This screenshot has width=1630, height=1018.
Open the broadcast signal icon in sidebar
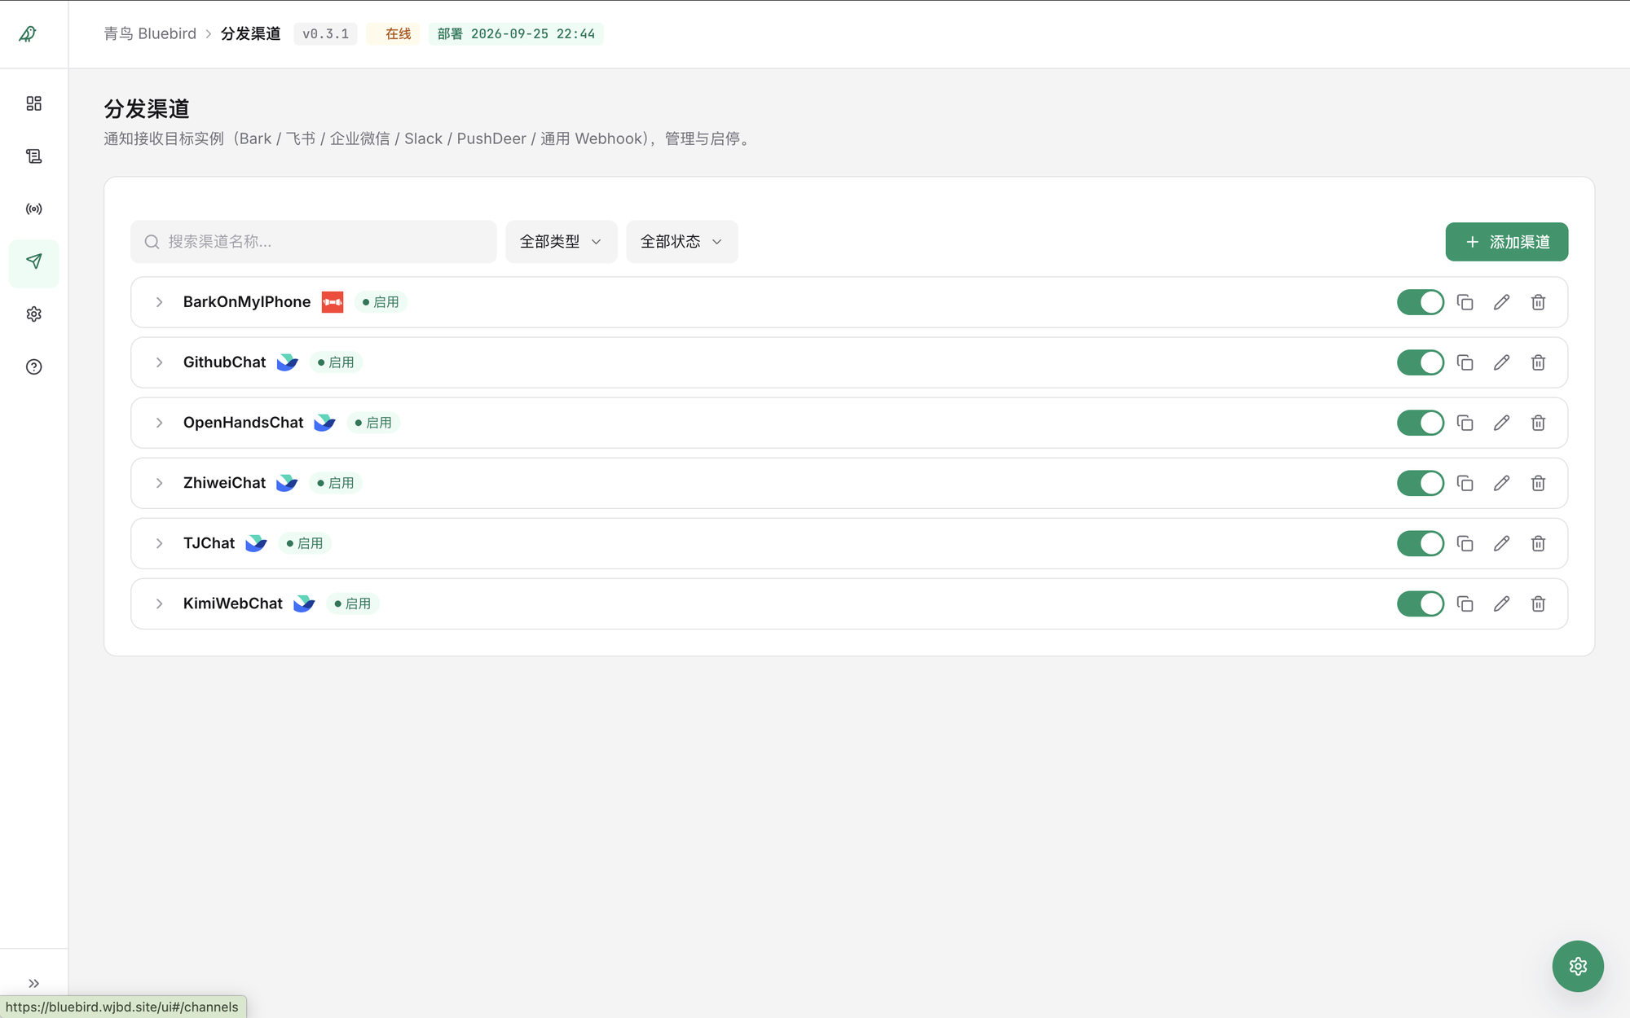click(x=33, y=209)
